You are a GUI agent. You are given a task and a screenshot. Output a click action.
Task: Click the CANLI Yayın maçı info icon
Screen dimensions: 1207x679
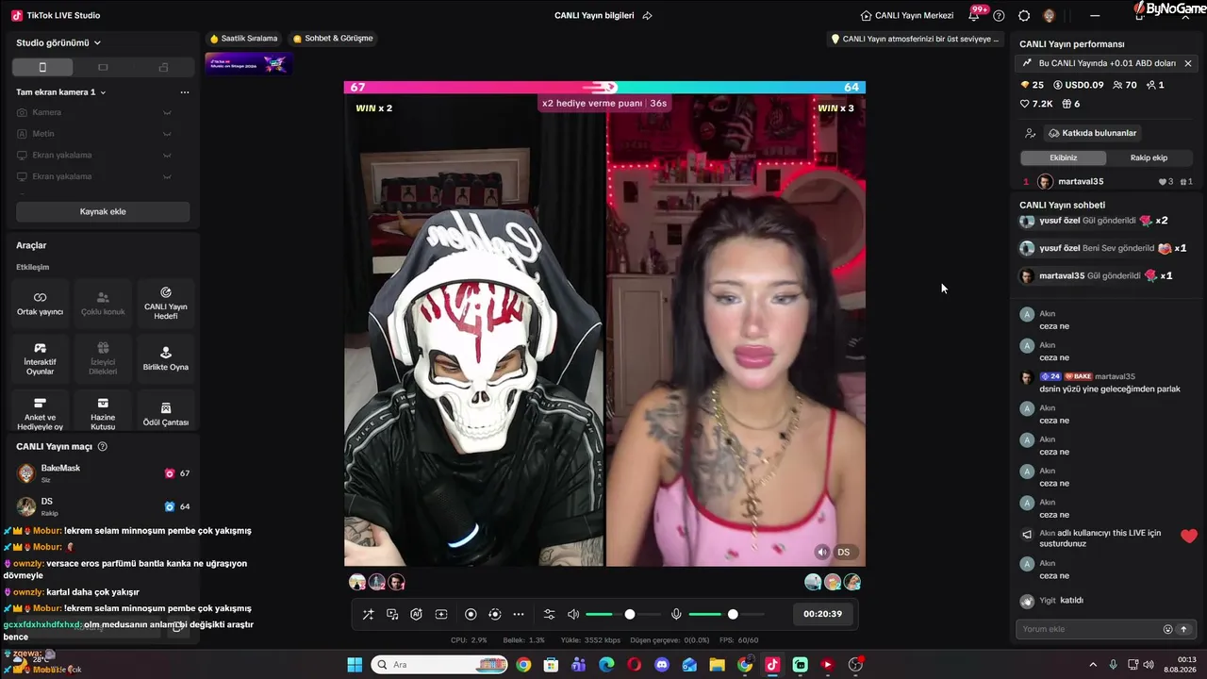[103, 446]
